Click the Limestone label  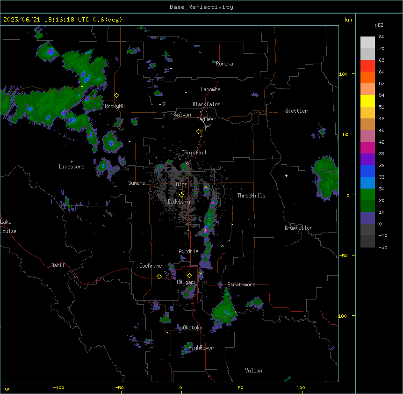(72, 167)
